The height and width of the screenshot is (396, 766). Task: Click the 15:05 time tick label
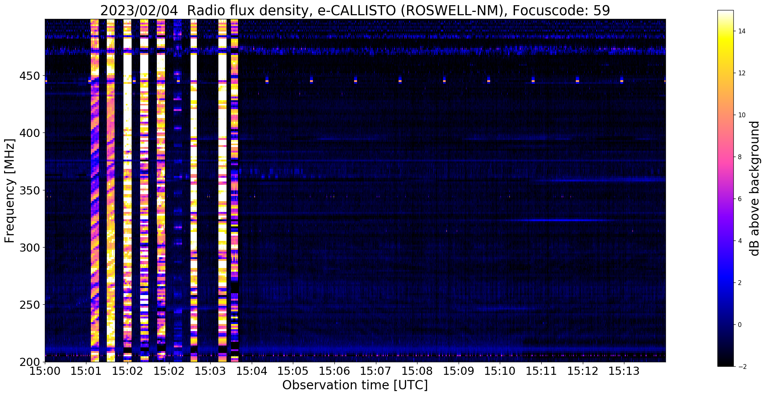coord(293,371)
